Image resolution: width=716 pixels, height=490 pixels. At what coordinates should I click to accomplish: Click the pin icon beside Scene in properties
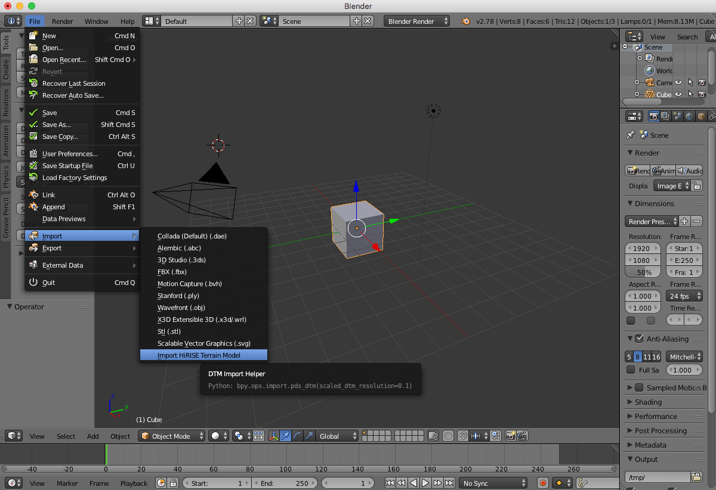[630, 135]
